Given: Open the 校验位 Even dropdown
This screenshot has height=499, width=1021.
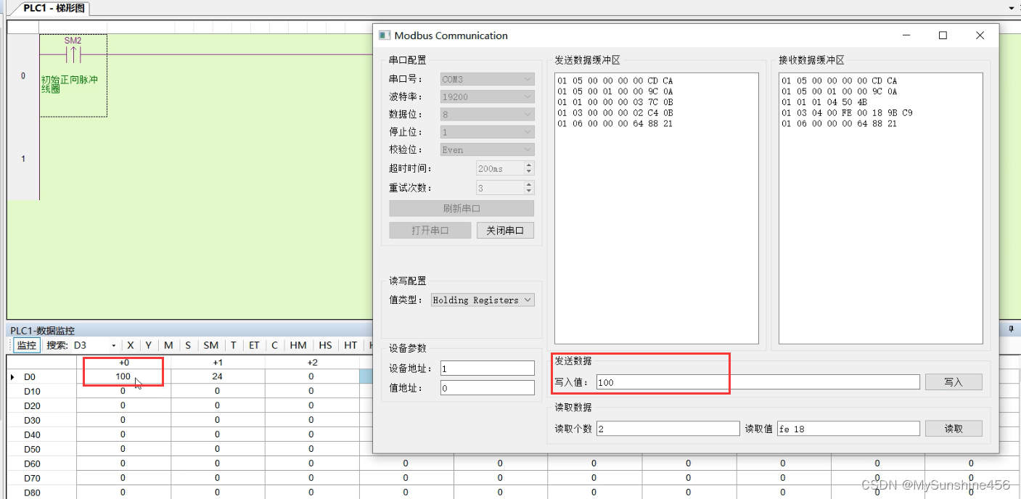Looking at the screenshot, I should tap(487, 149).
